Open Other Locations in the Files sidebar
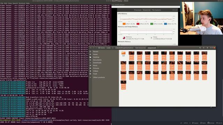The width and height of the screenshot is (223, 125). click(x=99, y=77)
